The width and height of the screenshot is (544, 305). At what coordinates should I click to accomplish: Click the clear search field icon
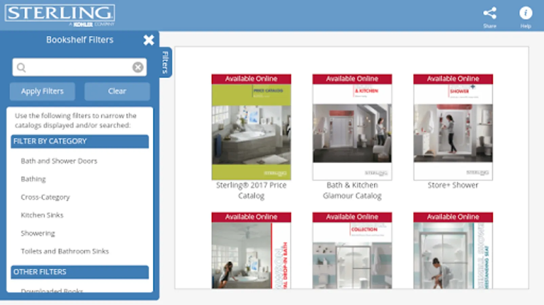click(138, 67)
